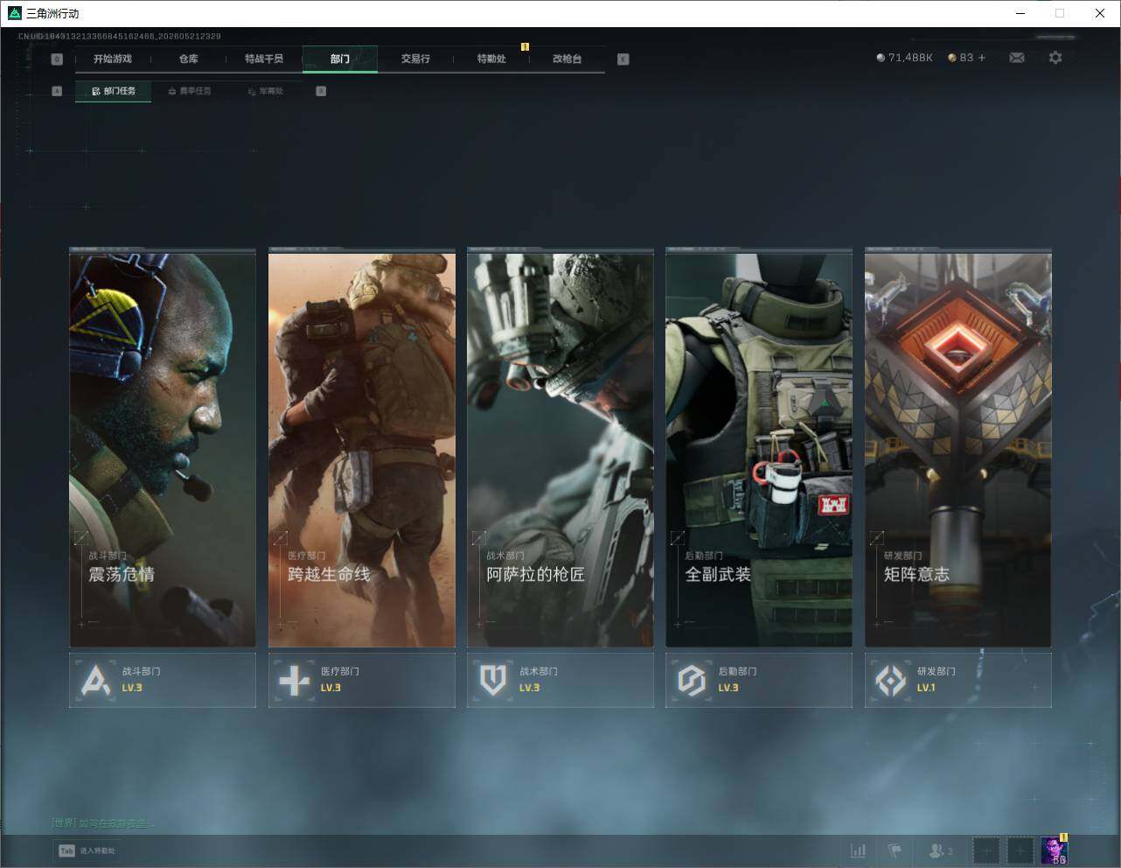Open the 特勤处 tab

coord(491,59)
